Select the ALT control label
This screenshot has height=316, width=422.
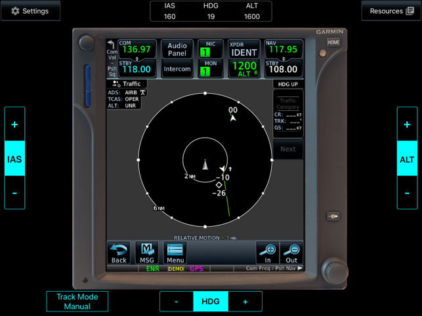coord(407,159)
